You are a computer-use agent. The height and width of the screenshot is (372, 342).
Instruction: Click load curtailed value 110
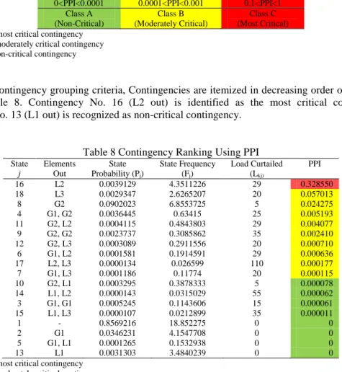point(257,264)
